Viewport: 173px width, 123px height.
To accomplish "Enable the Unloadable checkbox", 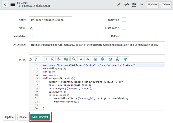I will 31,36.
